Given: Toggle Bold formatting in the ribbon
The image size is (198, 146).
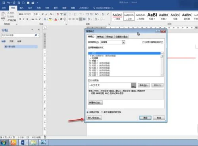Looking at the screenshot, I should (20, 19).
